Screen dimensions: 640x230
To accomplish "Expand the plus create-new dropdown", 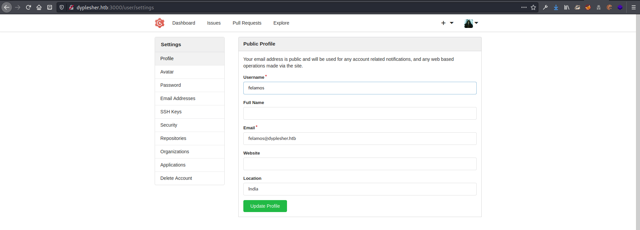I will 447,23.
